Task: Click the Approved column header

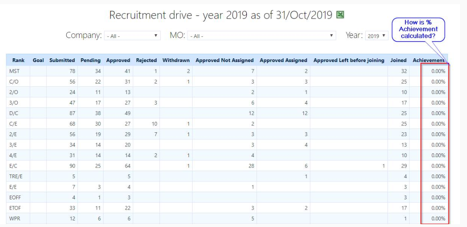Action: 118,60
